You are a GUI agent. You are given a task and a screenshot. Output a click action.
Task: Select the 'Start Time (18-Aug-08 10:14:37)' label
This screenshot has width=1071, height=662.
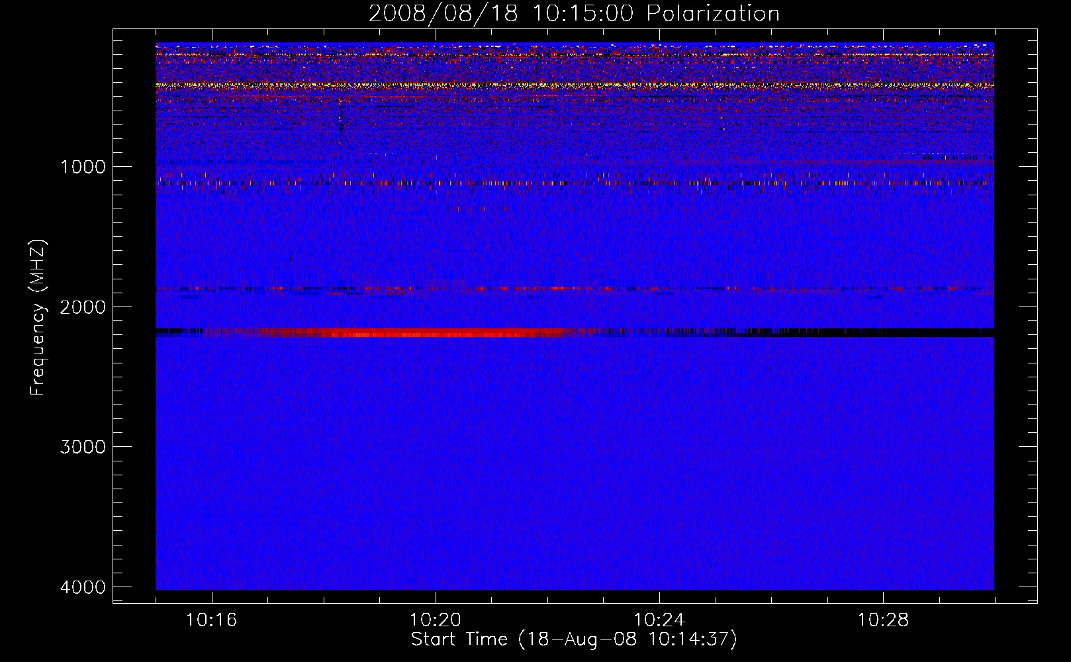pos(574,639)
